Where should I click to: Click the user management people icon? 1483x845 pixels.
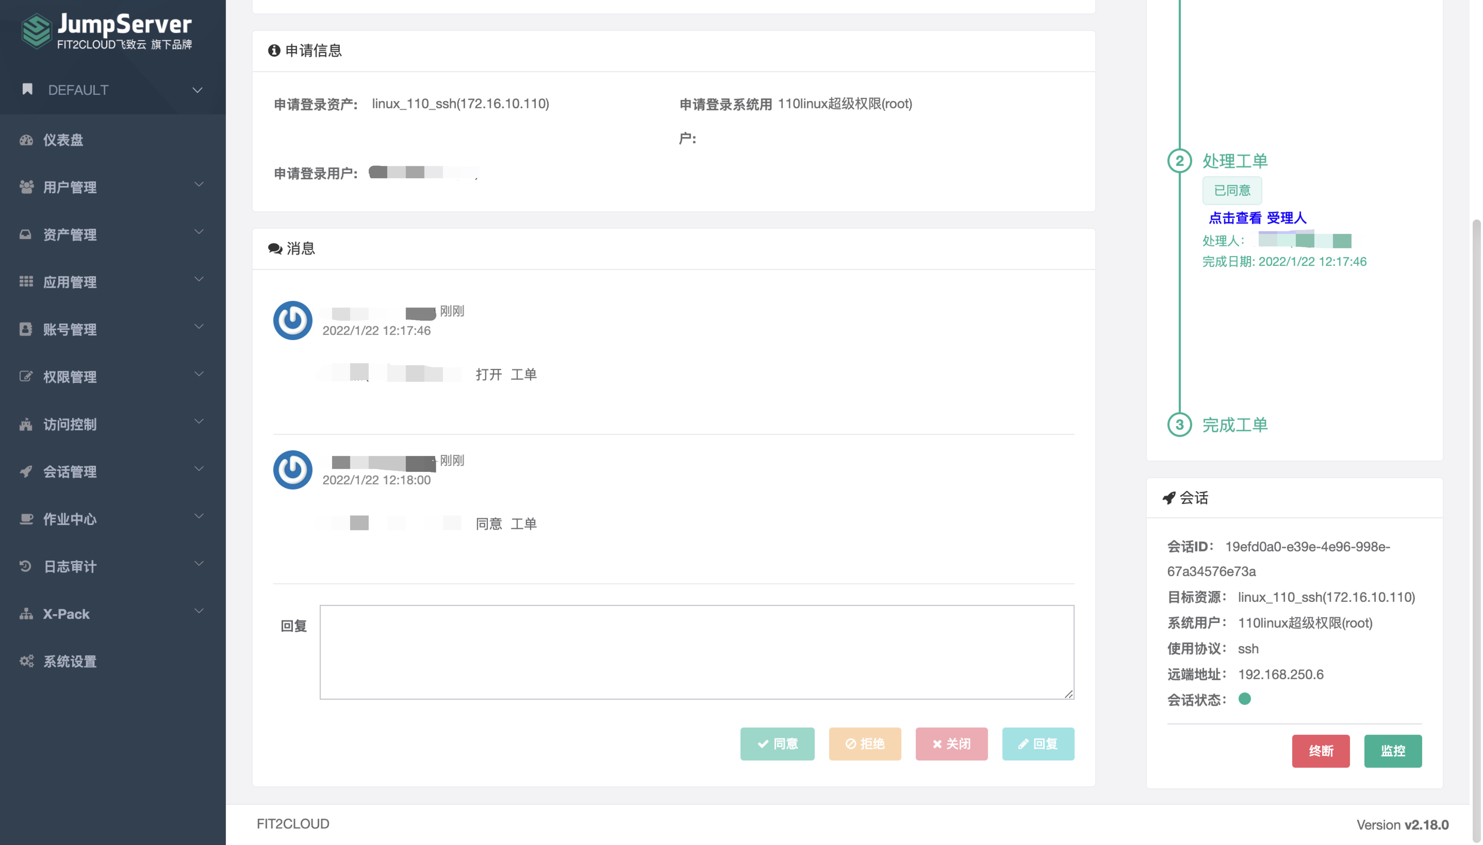(26, 187)
